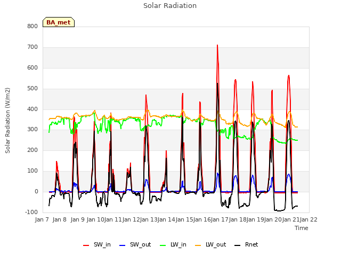Click the BA_met annotation box

(x=59, y=22)
